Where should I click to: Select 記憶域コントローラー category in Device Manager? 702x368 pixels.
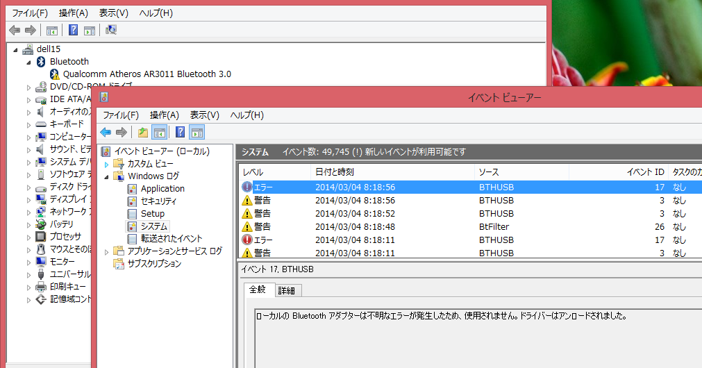(x=70, y=299)
